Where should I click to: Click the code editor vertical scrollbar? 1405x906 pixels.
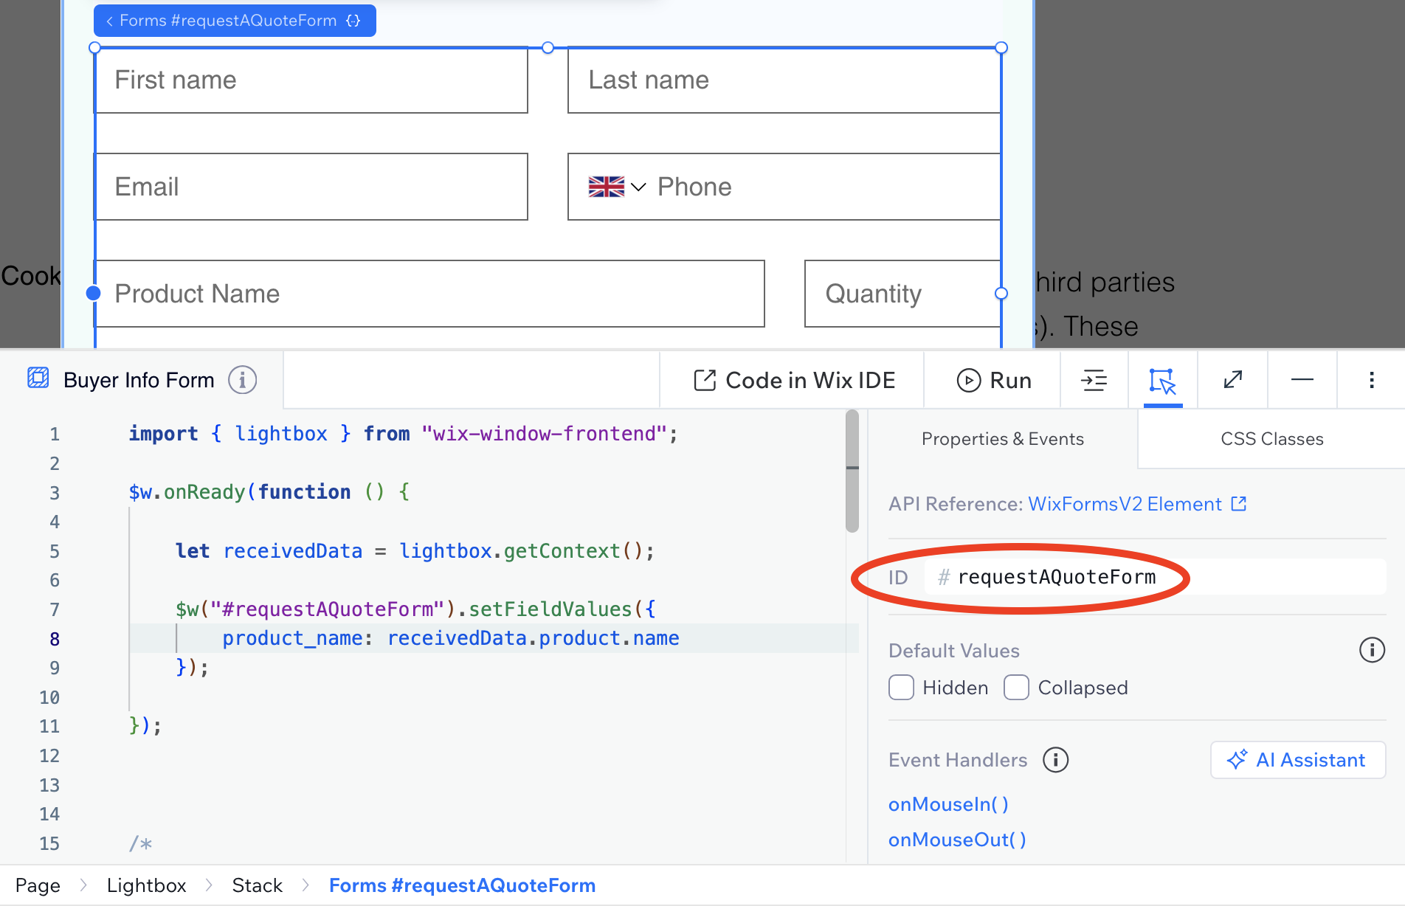tap(852, 472)
